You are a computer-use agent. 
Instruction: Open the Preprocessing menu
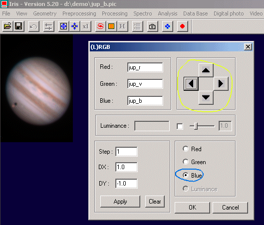[79, 13]
